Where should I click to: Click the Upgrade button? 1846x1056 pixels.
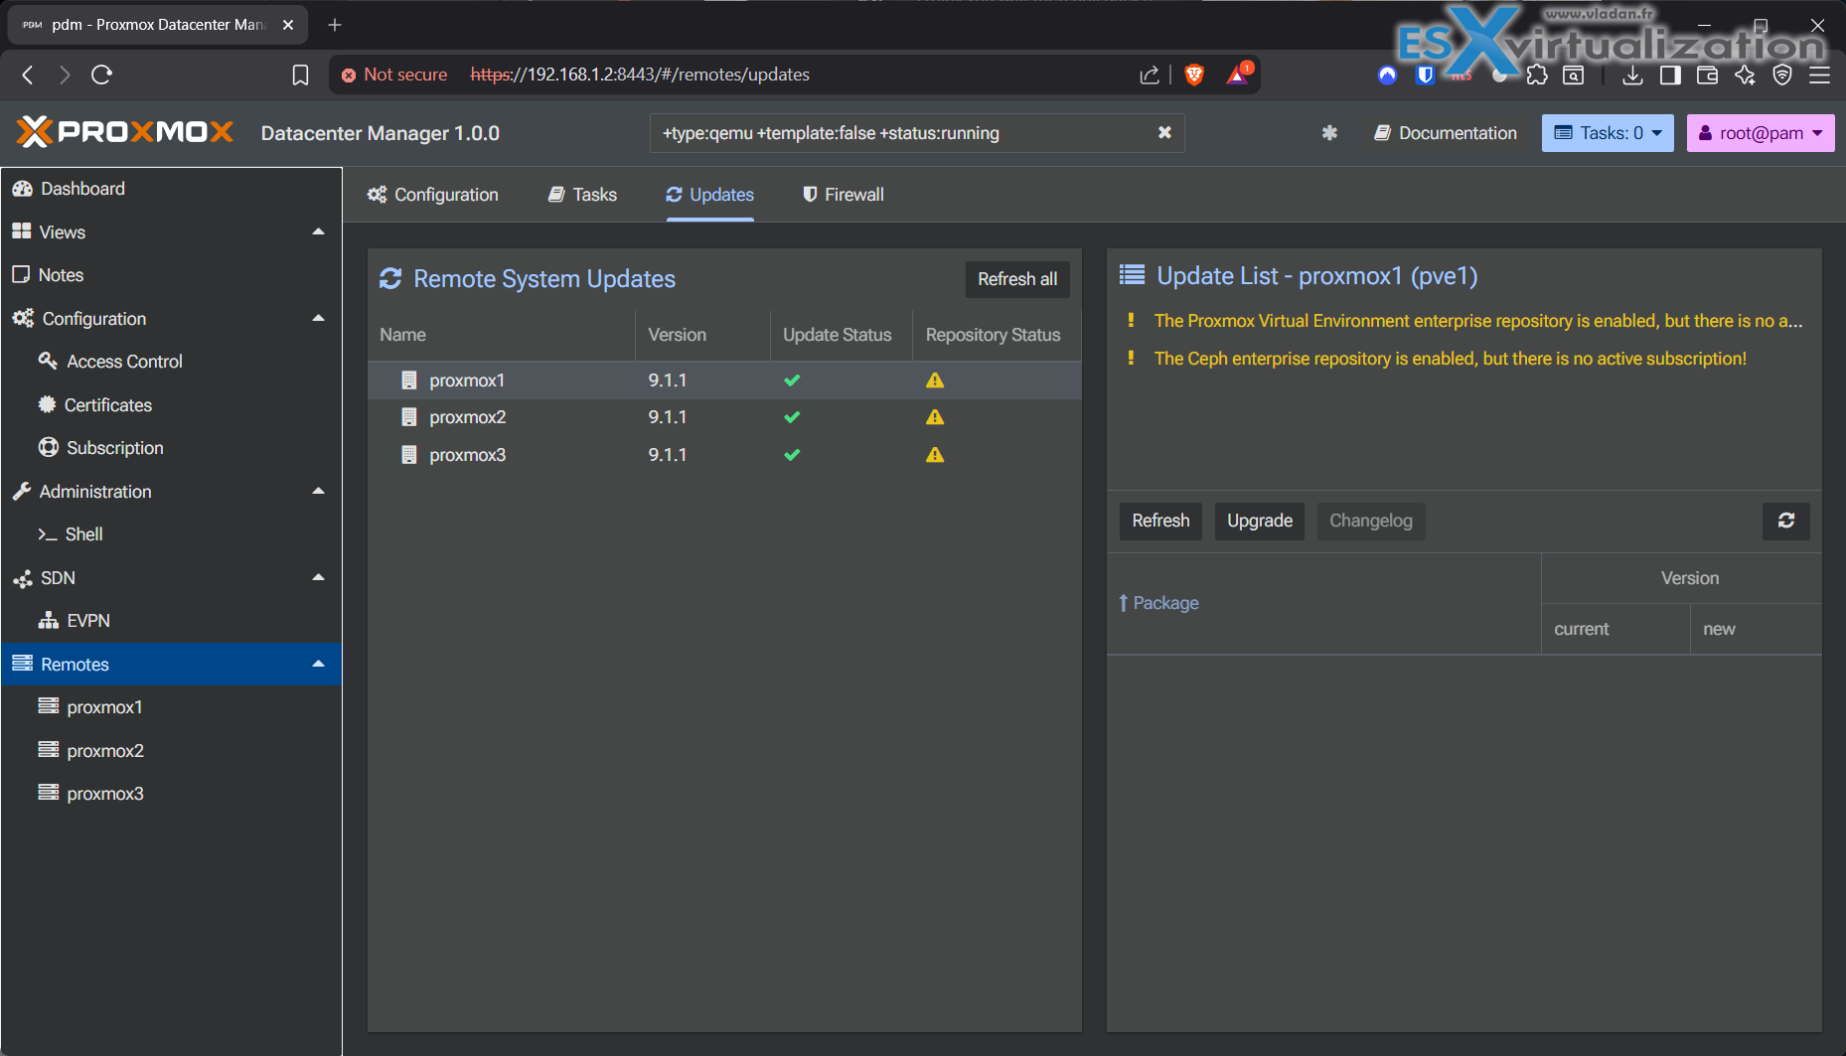tap(1259, 521)
